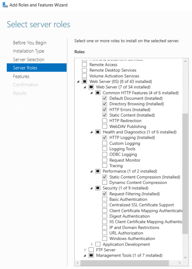This screenshot has height=269, width=192.
Task: Check IP and Domain Restrictions checkbox
Action: point(105,227)
